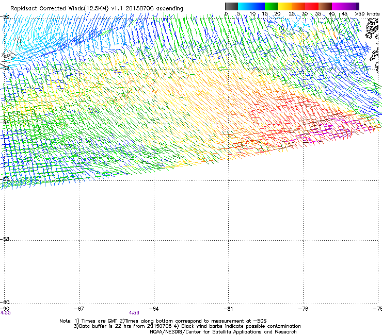Click the -87 longitude axis label
This screenshot has width=382, height=335.
(79, 309)
